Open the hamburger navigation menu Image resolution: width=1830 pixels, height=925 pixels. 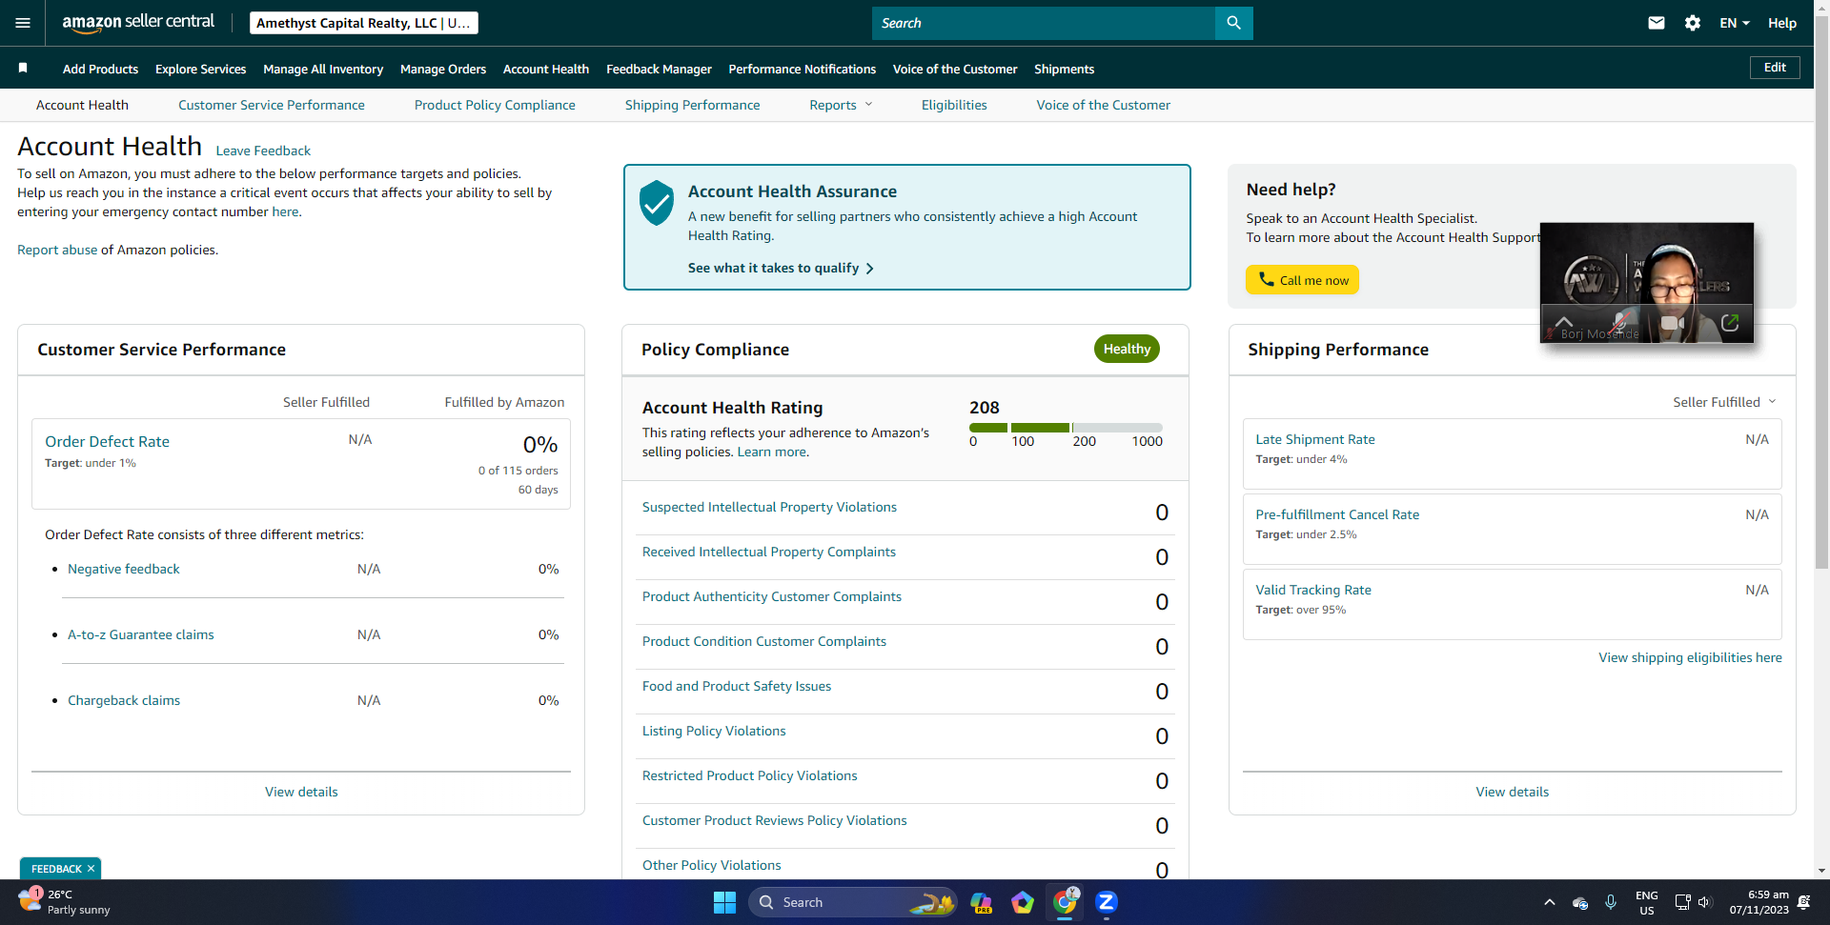(x=23, y=23)
